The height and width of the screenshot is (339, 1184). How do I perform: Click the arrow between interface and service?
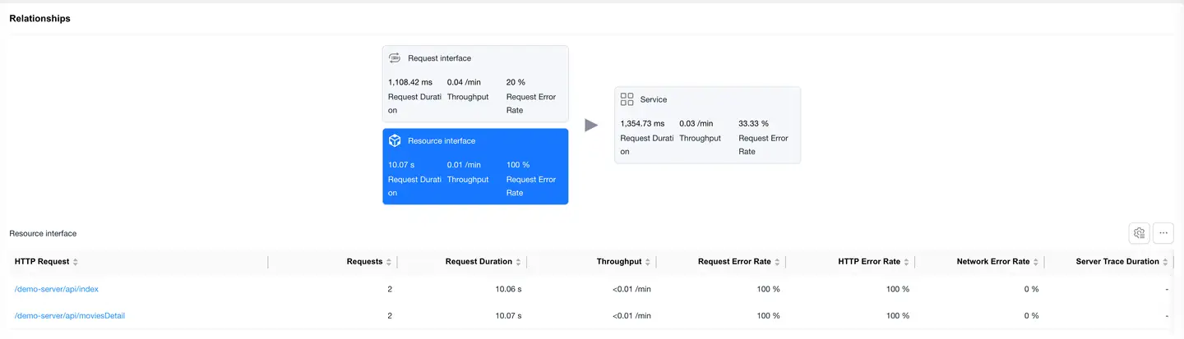590,125
